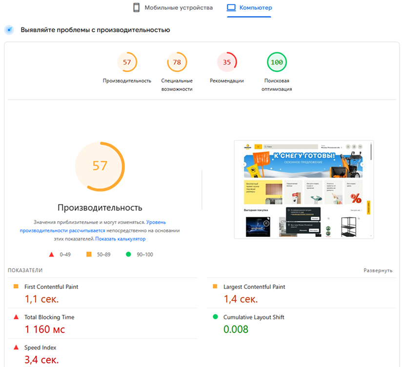Open the 78 Специальные возможности gauge
This screenshot has height=367, width=405.
click(177, 62)
